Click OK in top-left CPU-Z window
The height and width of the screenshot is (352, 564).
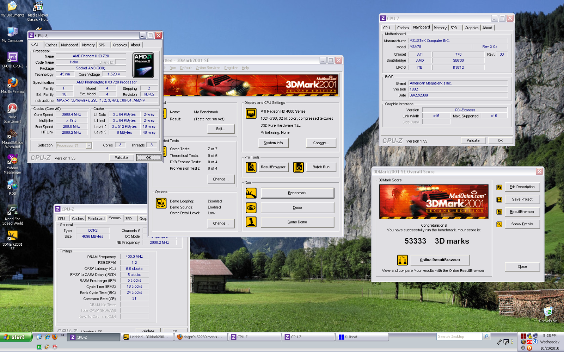pyautogui.click(x=148, y=158)
